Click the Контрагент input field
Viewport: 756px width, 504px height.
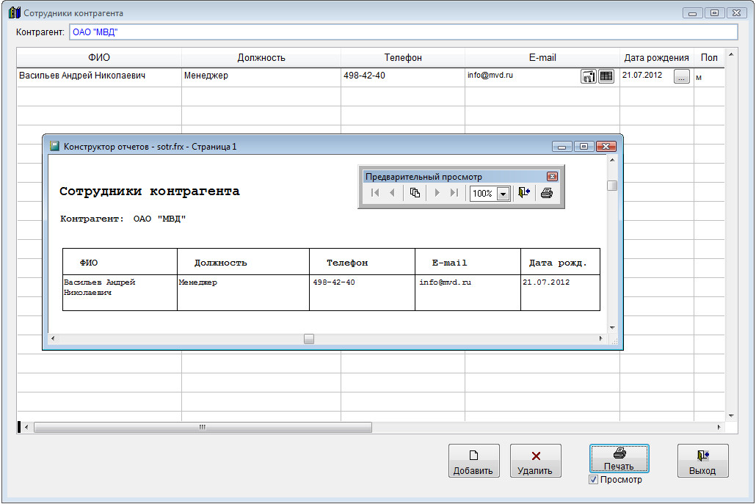click(403, 32)
